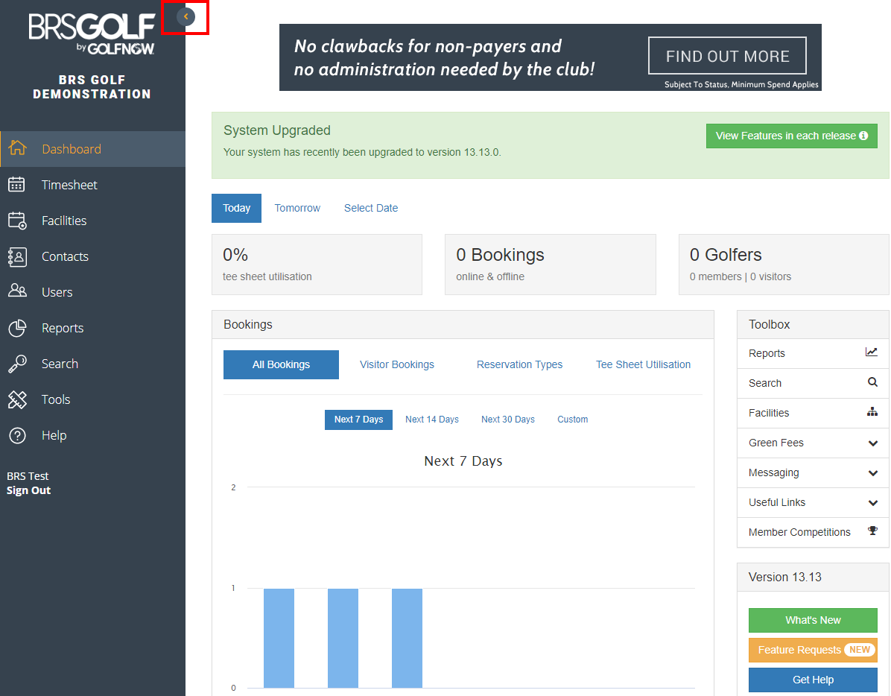Click the What's New button
The height and width of the screenshot is (696, 891).
814,621
